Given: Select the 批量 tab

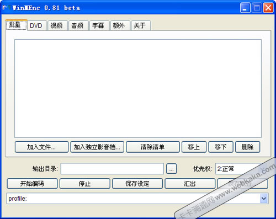Looking at the screenshot, I should pos(16,25).
